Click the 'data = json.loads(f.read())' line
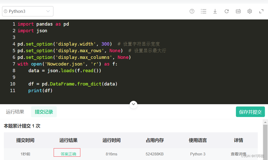268x160 pixels. click(x=65, y=71)
